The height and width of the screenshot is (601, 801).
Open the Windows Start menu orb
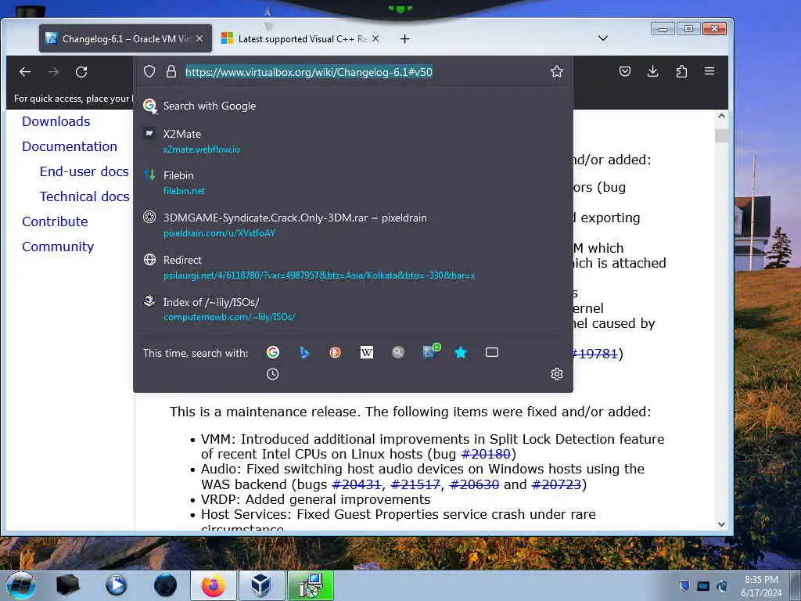21,585
